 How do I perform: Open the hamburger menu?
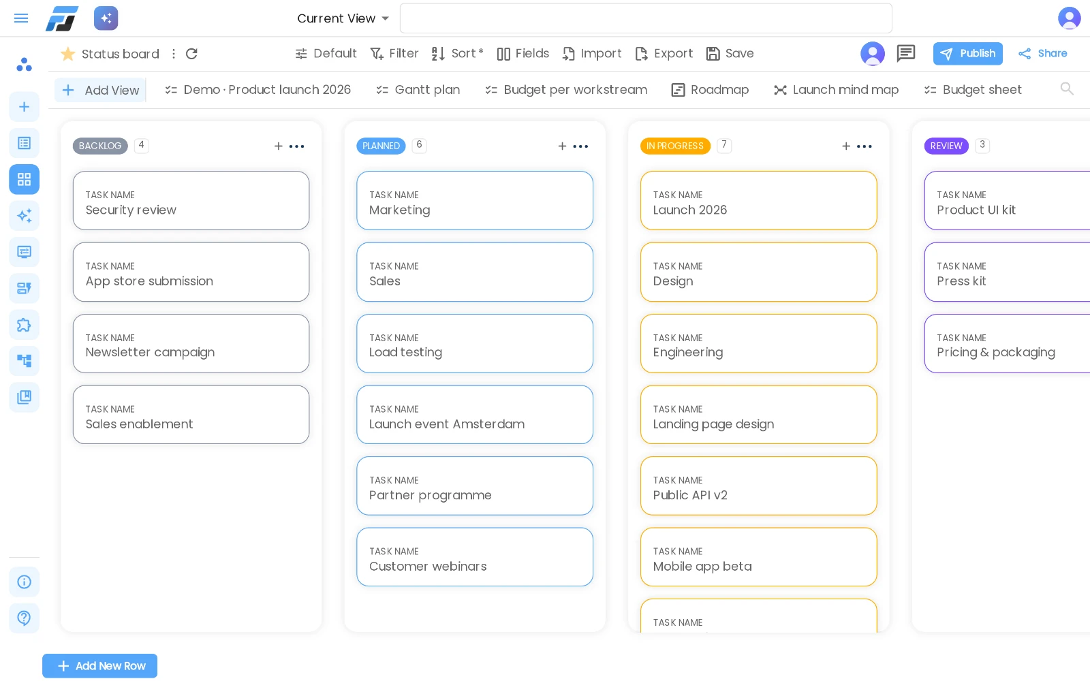click(21, 18)
